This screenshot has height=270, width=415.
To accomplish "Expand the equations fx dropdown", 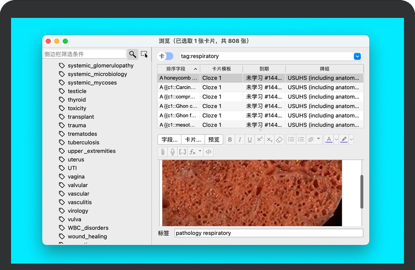I will [200, 152].
